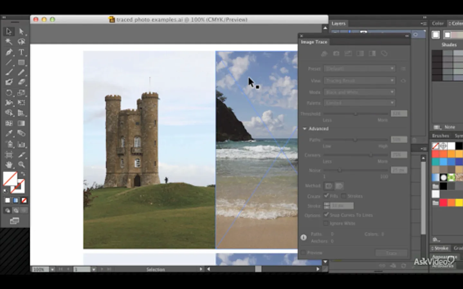Select the Hand tool
463x289 pixels.
(9, 165)
